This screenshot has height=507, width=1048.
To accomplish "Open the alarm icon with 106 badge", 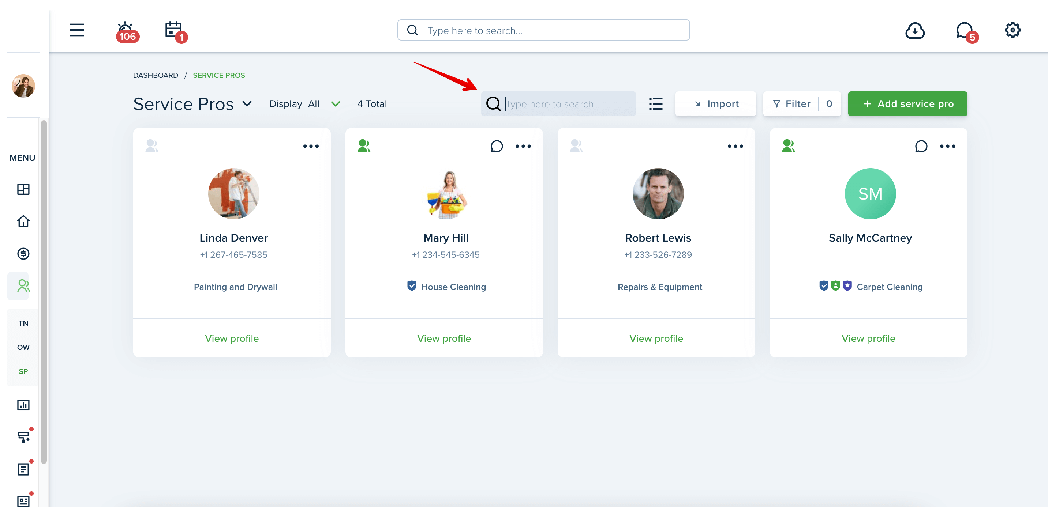I will [127, 32].
